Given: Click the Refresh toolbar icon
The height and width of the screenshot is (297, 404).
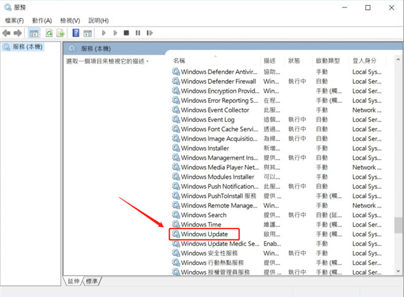Looking at the screenshot, I should tap(49, 33).
